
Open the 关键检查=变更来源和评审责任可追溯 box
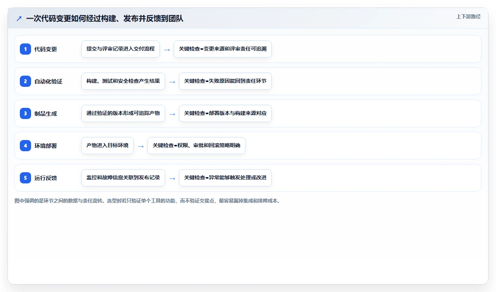click(223, 49)
